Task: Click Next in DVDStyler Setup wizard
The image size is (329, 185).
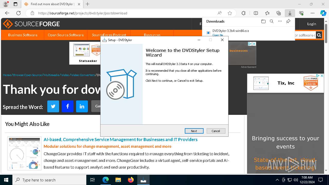Action: point(194,131)
